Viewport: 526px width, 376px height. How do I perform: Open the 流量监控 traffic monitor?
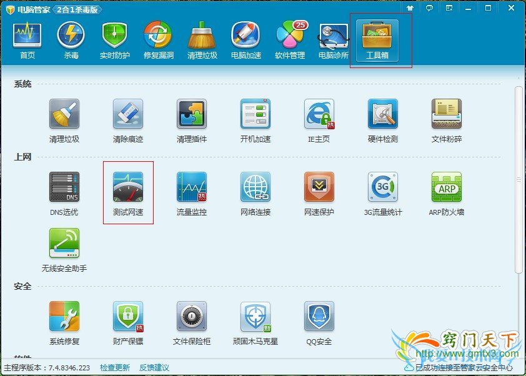[192, 194]
